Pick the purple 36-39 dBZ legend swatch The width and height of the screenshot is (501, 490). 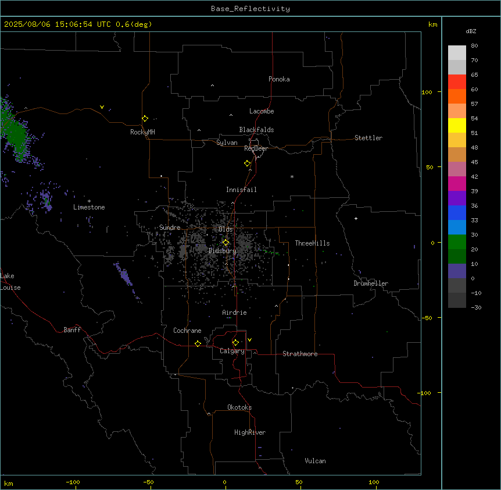pyautogui.click(x=457, y=198)
